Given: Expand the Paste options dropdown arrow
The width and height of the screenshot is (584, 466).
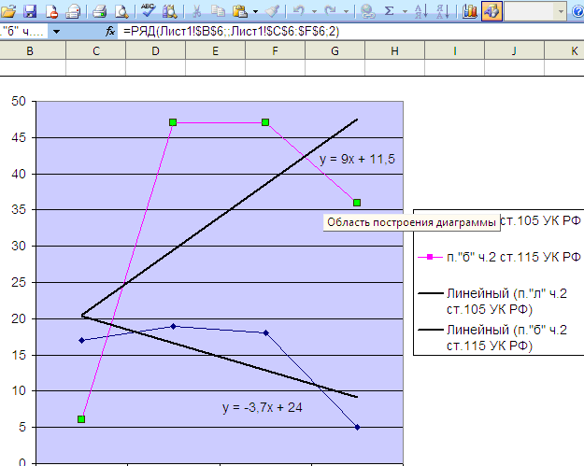Looking at the screenshot, I should (x=255, y=11).
